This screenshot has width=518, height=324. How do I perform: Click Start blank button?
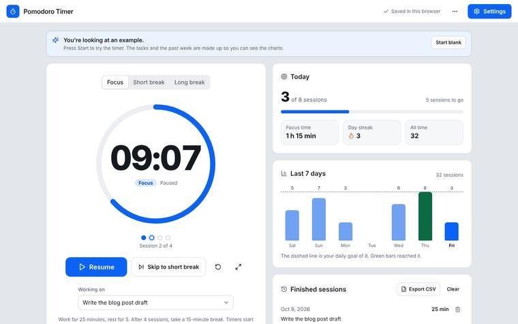(x=448, y=42)
